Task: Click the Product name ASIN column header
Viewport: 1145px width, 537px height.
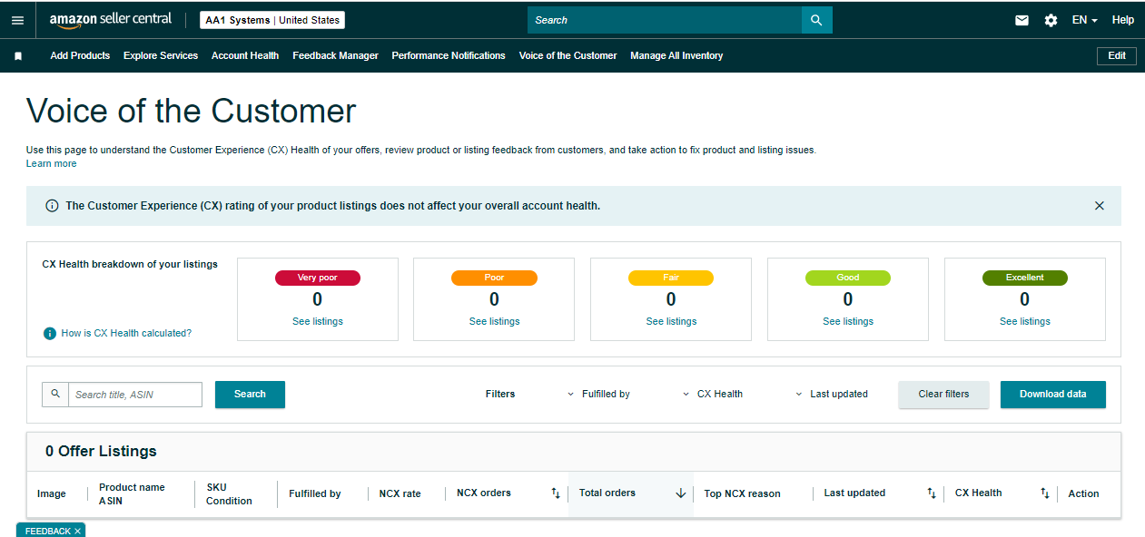Action: 132,494
